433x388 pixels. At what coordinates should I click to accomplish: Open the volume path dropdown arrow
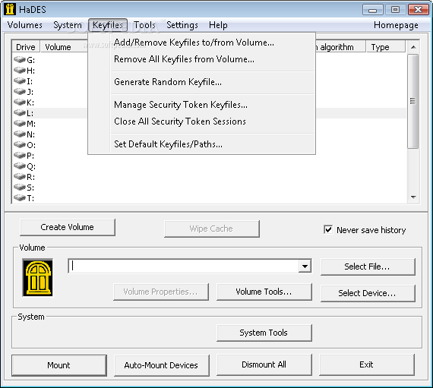point(305,267)
